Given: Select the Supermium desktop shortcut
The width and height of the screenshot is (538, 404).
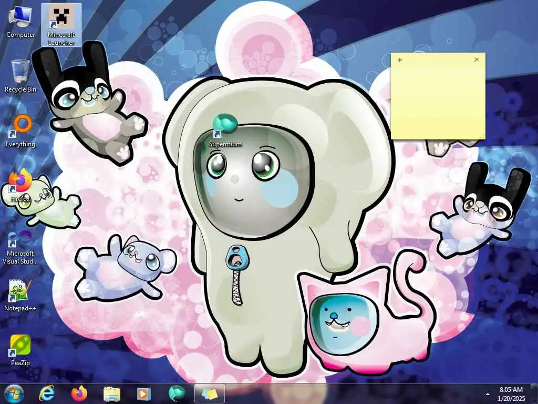Looking at the screenshot, I should 225,131.
